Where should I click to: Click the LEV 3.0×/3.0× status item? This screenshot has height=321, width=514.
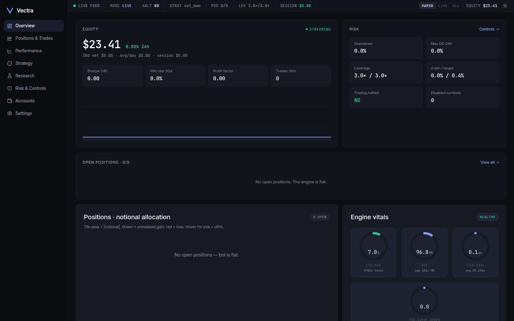254,6
